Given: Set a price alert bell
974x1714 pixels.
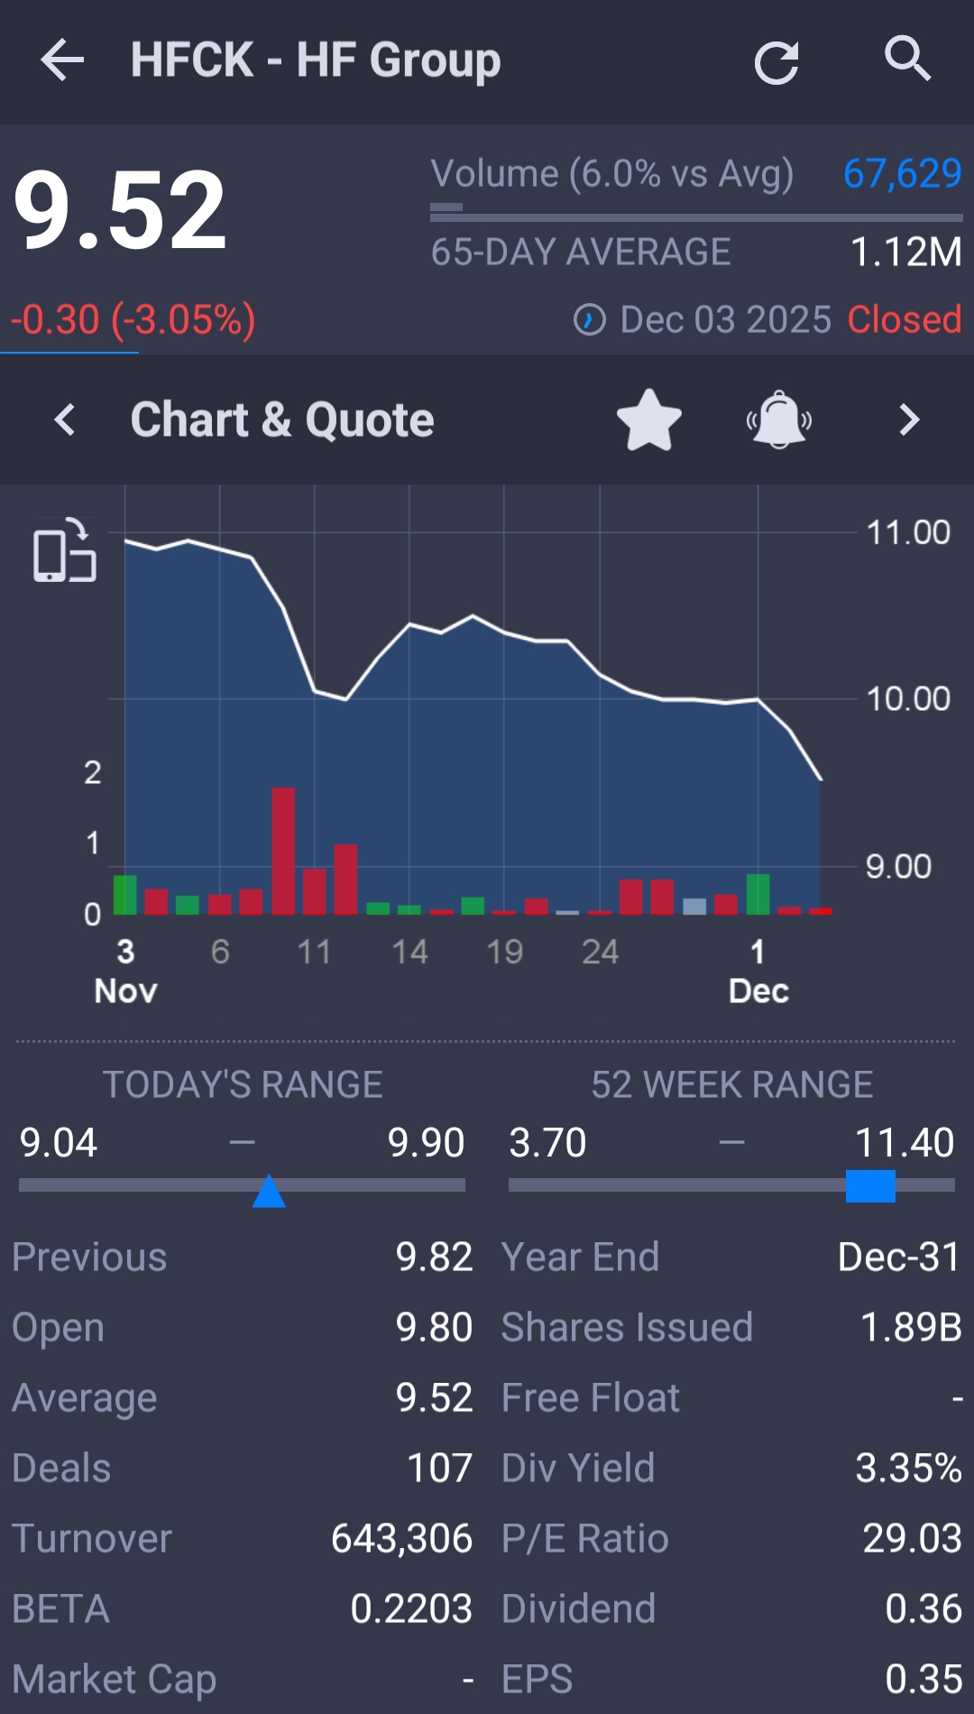Looking at the screenshot, I should tap(779, 420).
